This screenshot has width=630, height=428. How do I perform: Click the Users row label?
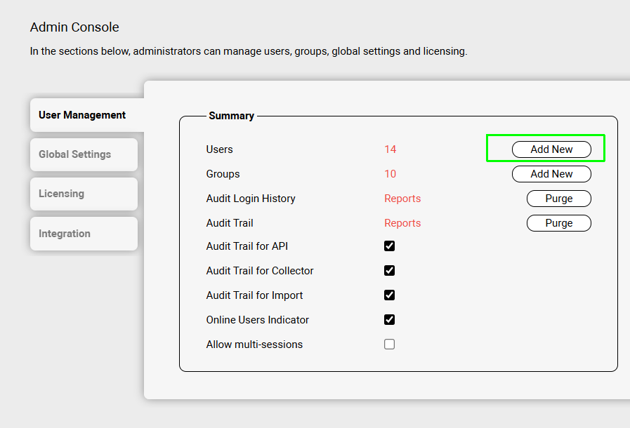coord(219,149)
